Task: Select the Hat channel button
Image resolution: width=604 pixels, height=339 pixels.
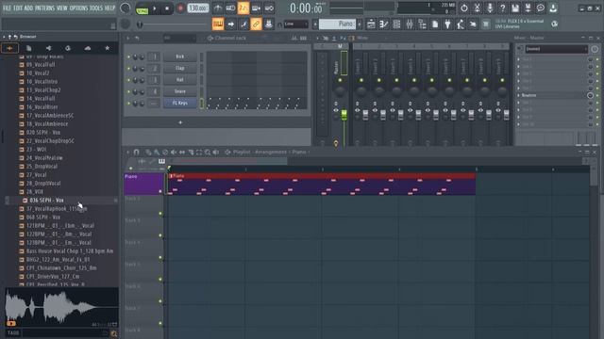Action: (180, 80)
